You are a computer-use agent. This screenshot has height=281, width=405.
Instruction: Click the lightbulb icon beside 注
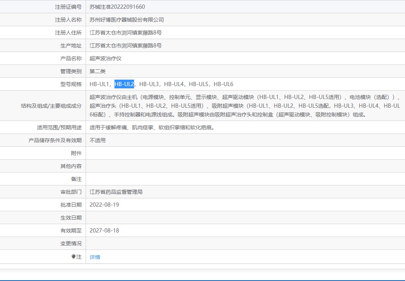[x=73, y=257]
